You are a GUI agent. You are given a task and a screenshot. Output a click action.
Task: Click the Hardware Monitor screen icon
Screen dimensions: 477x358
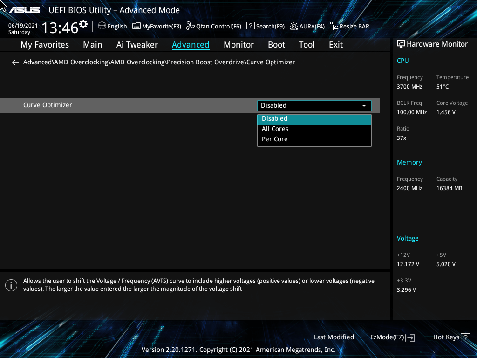(401, 44)
